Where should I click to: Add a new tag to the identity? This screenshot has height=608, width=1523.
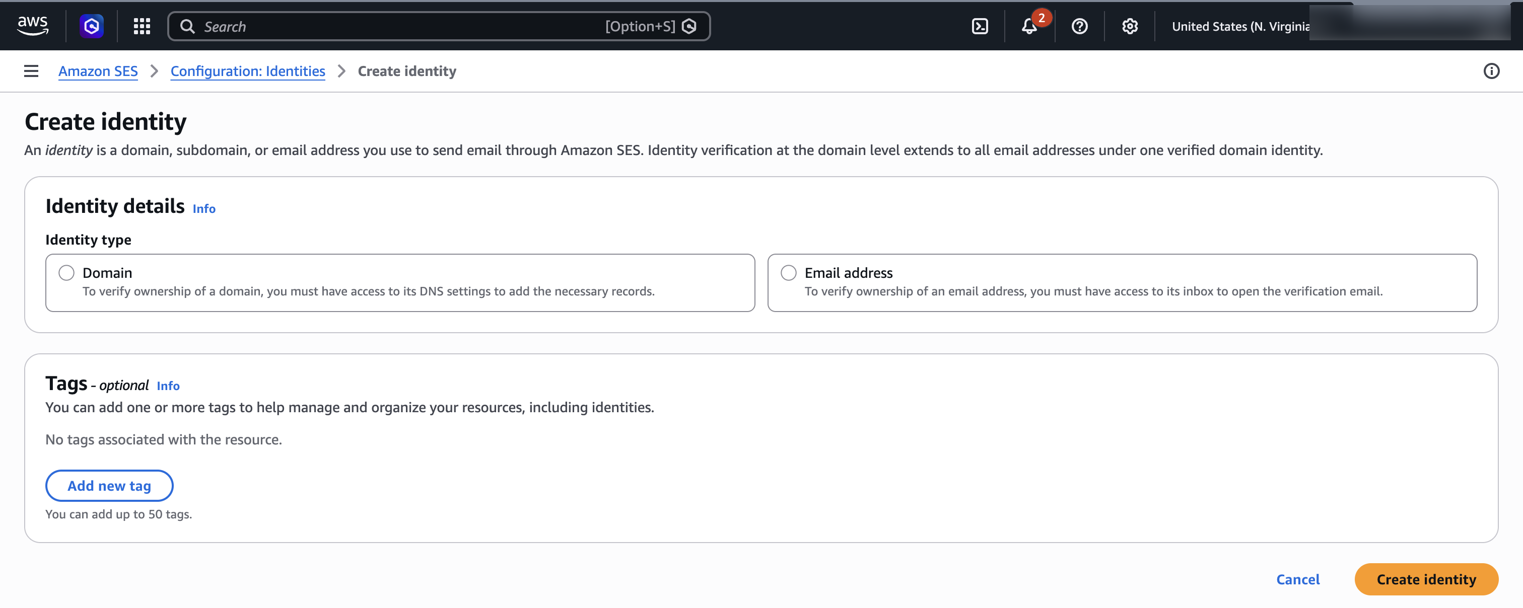pos(109,485)
